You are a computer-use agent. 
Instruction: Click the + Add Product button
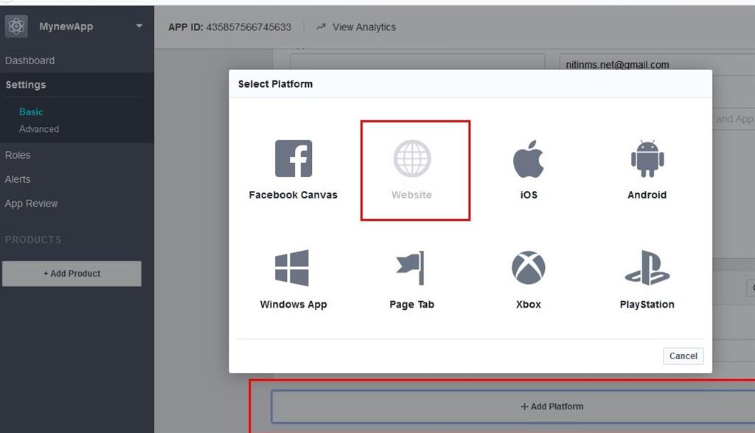click(72, 274)
